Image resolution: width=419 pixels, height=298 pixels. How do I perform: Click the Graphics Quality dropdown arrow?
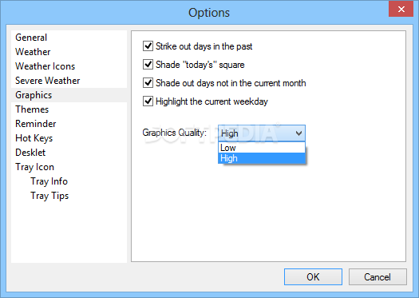[x=298, y=133]
